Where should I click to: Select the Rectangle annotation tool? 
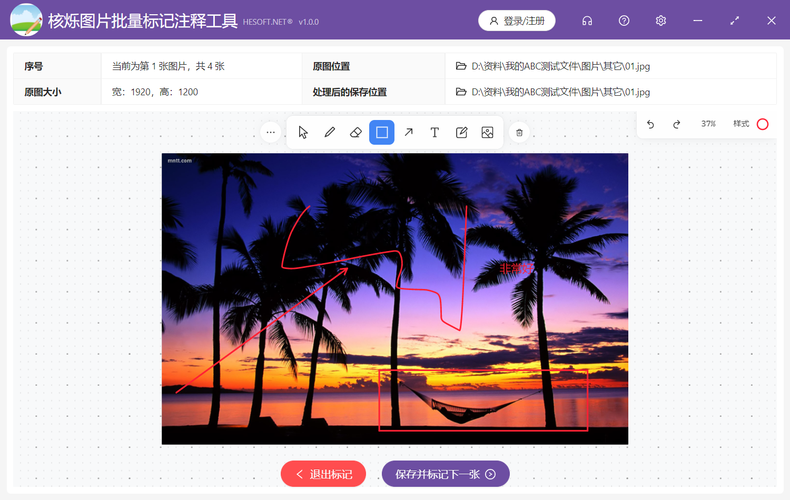382,132
